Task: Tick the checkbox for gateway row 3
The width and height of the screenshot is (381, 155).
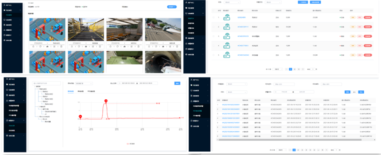Action: click(x=213, y=36)
